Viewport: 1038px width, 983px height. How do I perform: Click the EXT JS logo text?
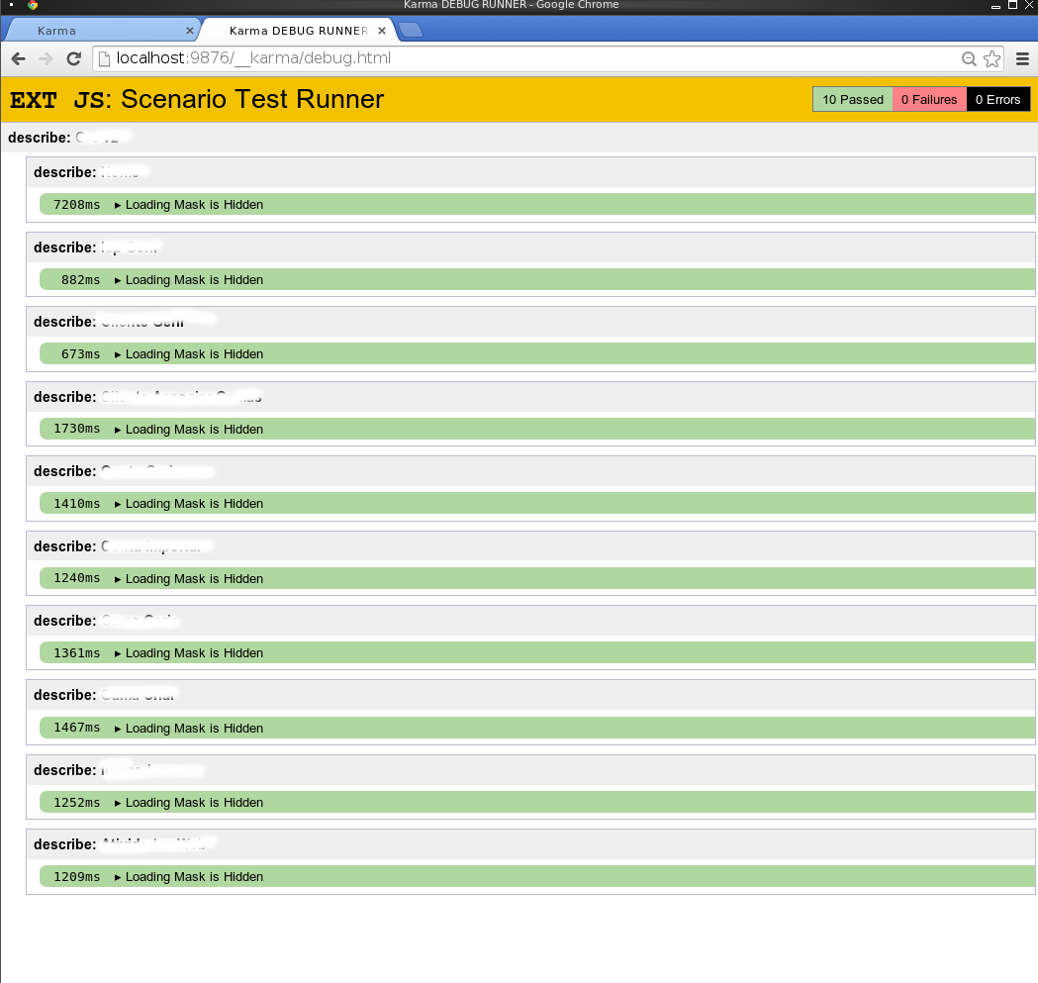click(57, 100)
